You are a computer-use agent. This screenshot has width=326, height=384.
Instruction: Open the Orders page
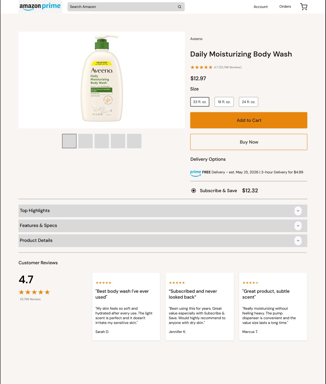tap(285, 6)
